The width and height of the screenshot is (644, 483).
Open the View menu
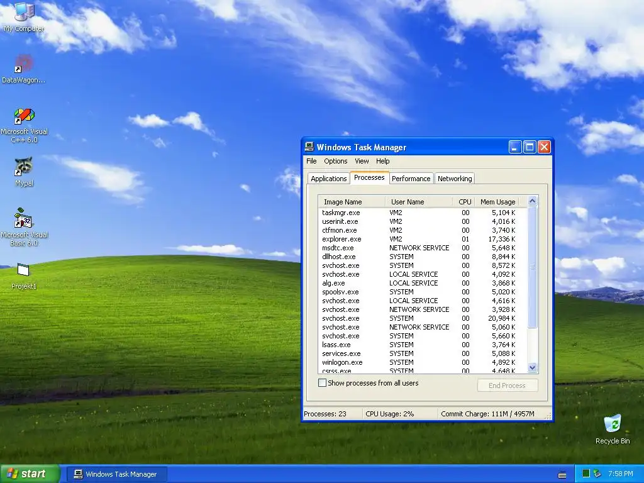pyautogui.click(x=362, y=161)
